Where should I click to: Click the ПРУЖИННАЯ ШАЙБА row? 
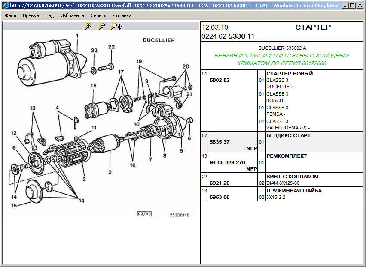point(282,194)
